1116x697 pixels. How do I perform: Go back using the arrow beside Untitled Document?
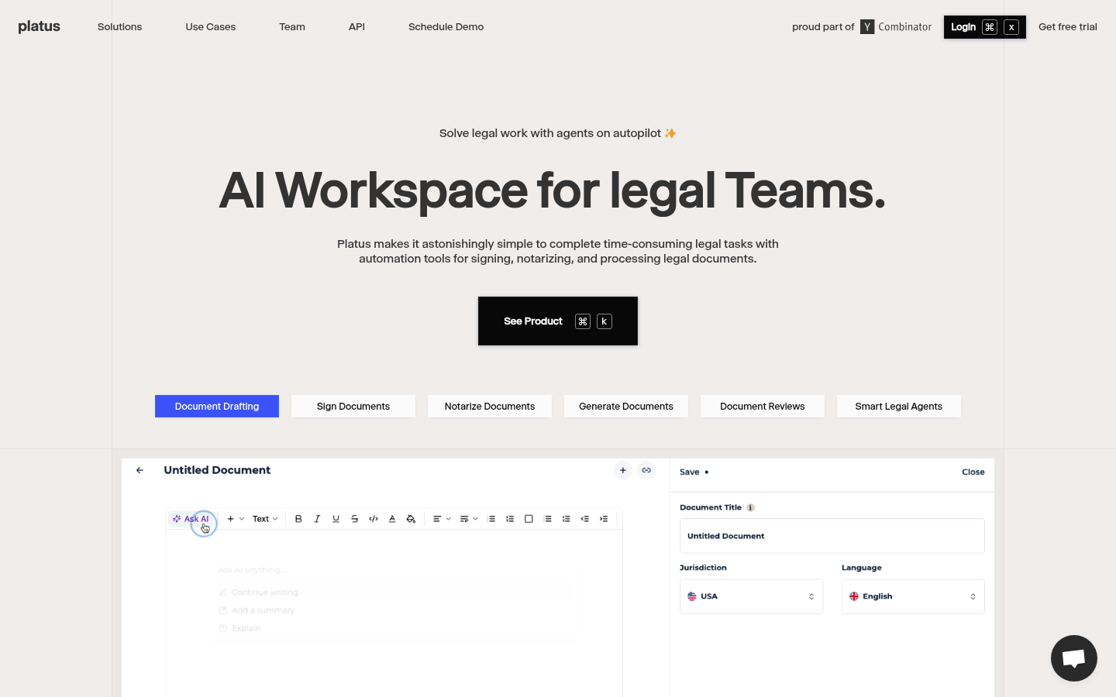(139, 470)
